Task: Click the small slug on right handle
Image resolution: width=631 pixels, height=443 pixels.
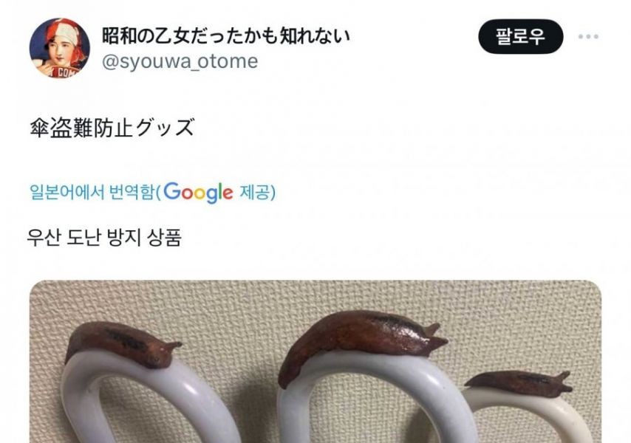Action: click(519, 382)
